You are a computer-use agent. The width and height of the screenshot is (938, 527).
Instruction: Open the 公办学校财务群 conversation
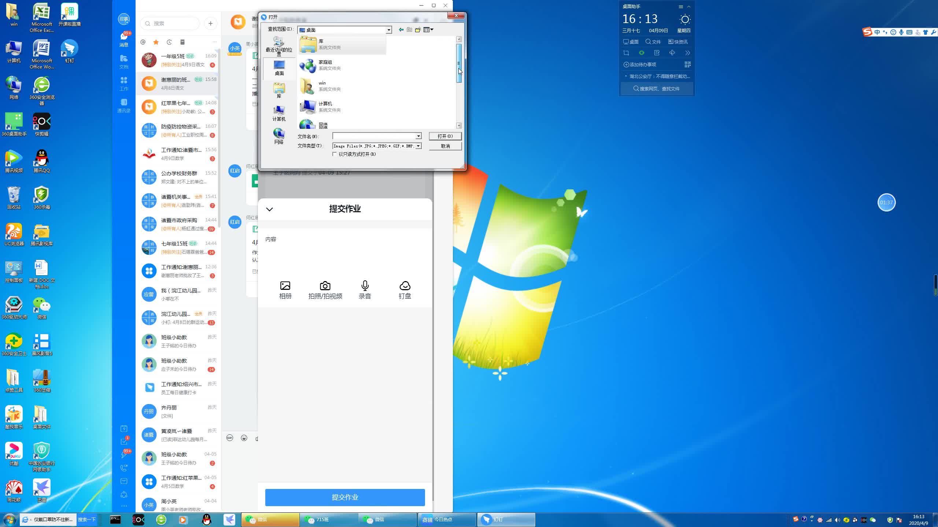coord(178,177)
